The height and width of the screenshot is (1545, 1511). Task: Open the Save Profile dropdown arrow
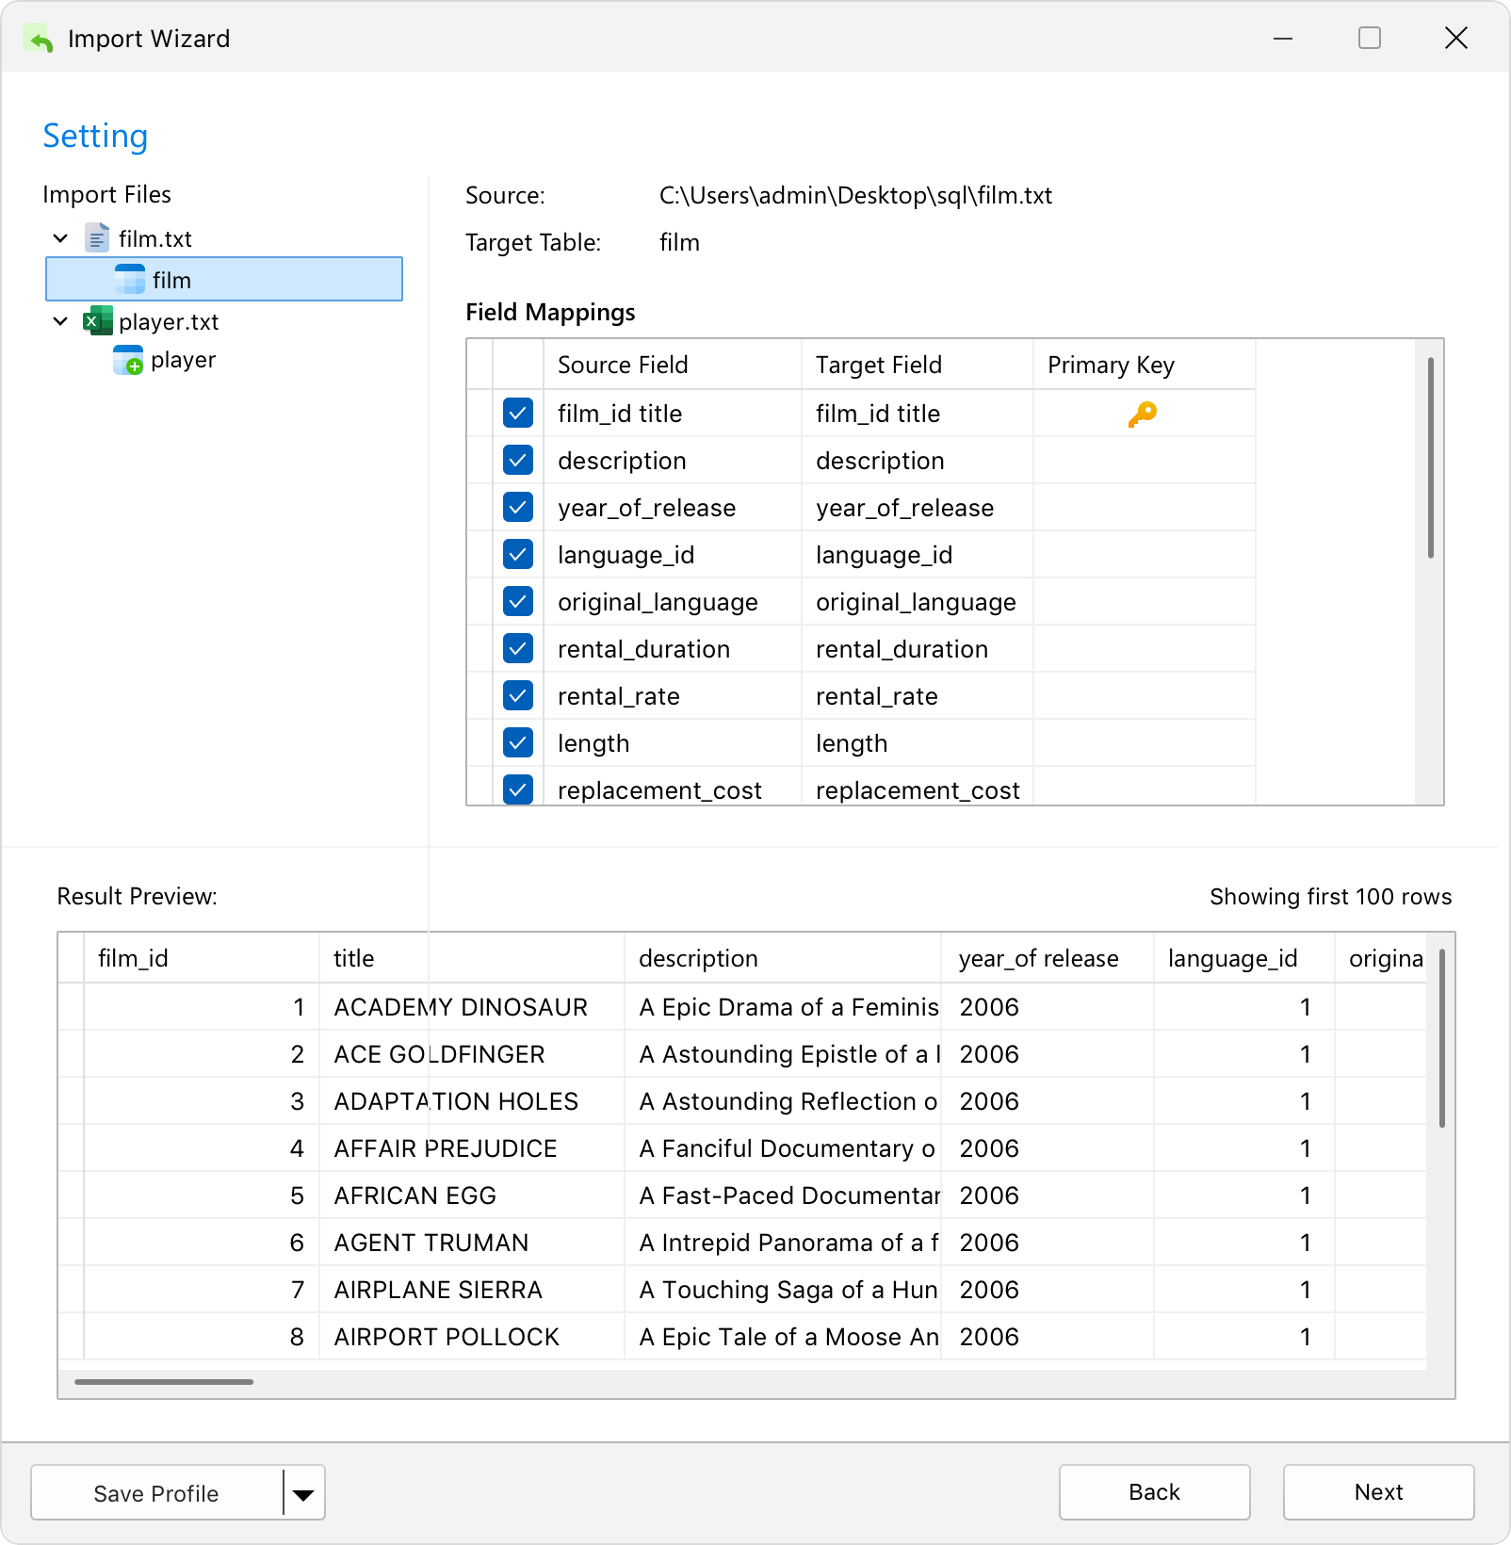tap(303, 1493)
